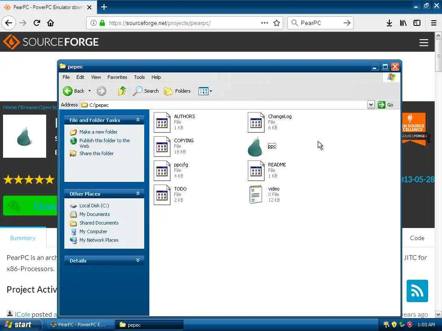Expand the Details panel
The width and height of the screenshot is (442, 331).
(x=138, y=260)
